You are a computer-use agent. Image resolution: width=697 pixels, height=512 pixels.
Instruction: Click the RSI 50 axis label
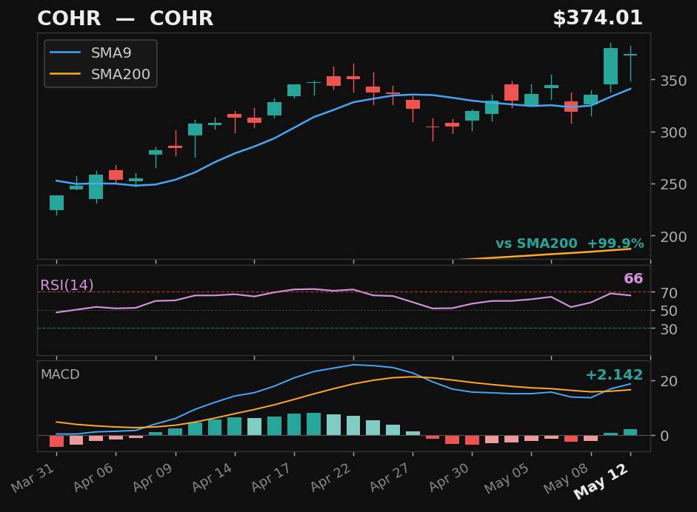click(669, 311)
